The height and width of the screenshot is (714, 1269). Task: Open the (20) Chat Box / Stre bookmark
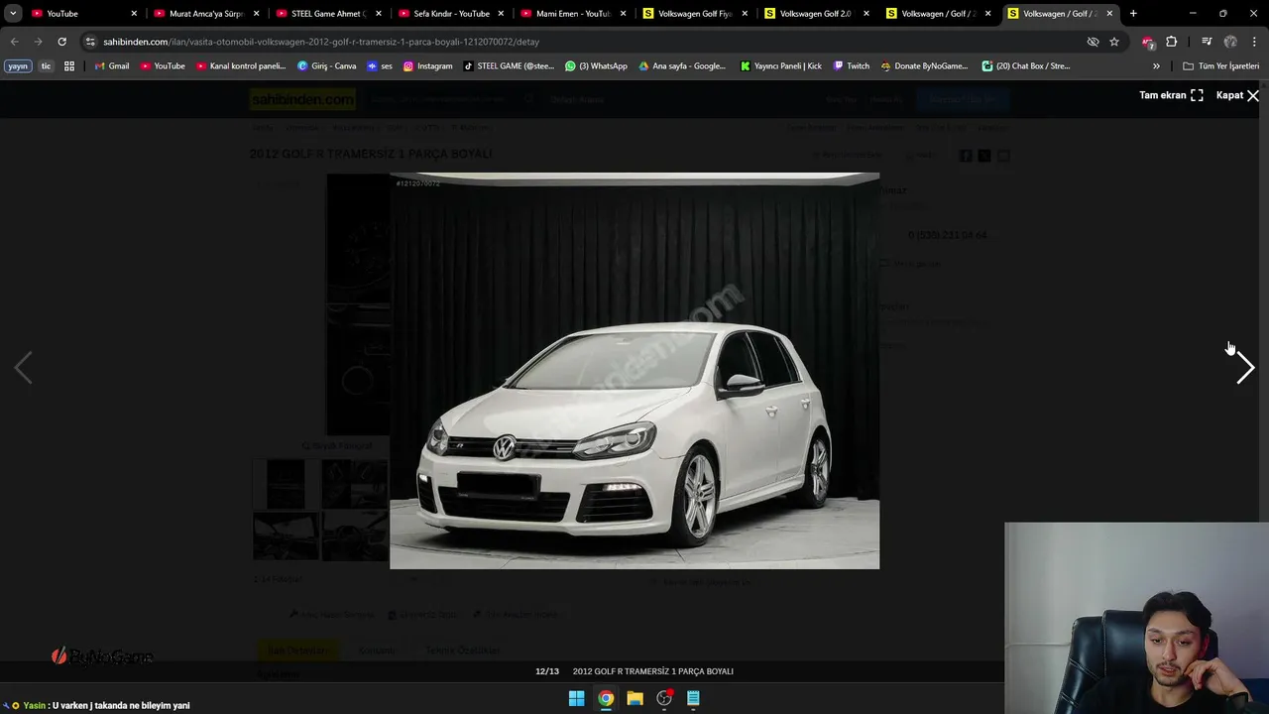coord(1026,66)
